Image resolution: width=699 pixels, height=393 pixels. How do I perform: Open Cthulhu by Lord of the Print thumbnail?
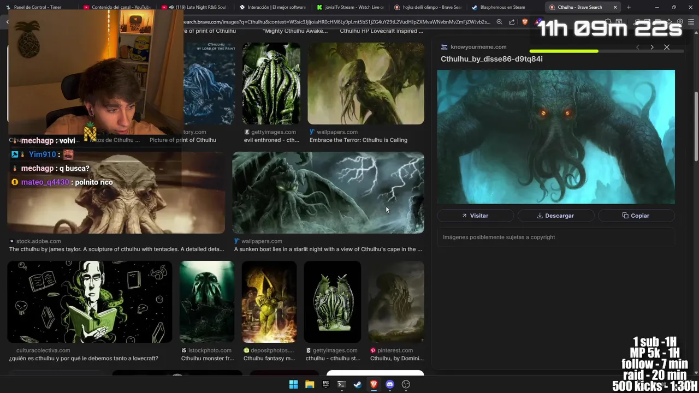pos(209,84)
